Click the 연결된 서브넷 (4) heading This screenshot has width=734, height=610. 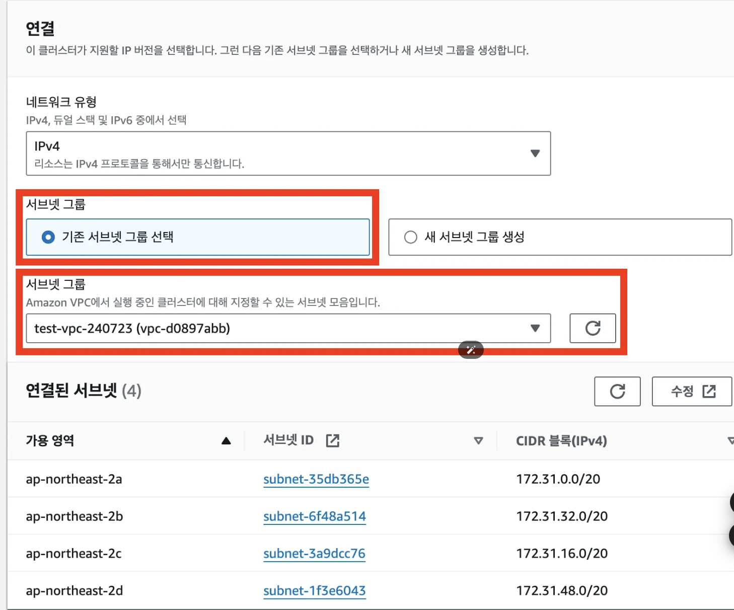coord(84,391)
